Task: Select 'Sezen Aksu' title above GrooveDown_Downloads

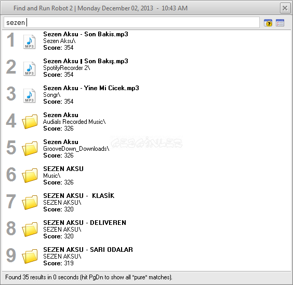Action: (x=61, y=142)
